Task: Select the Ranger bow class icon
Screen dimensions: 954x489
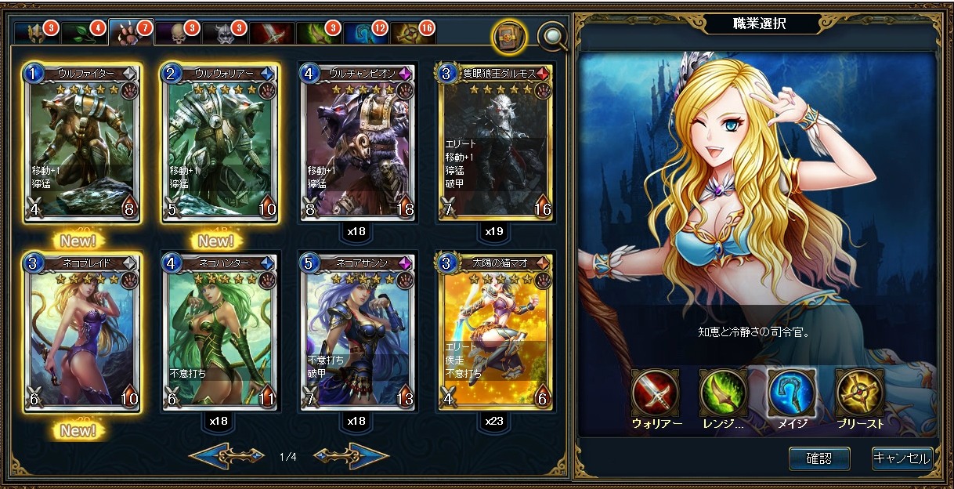Action: (724, 392)
